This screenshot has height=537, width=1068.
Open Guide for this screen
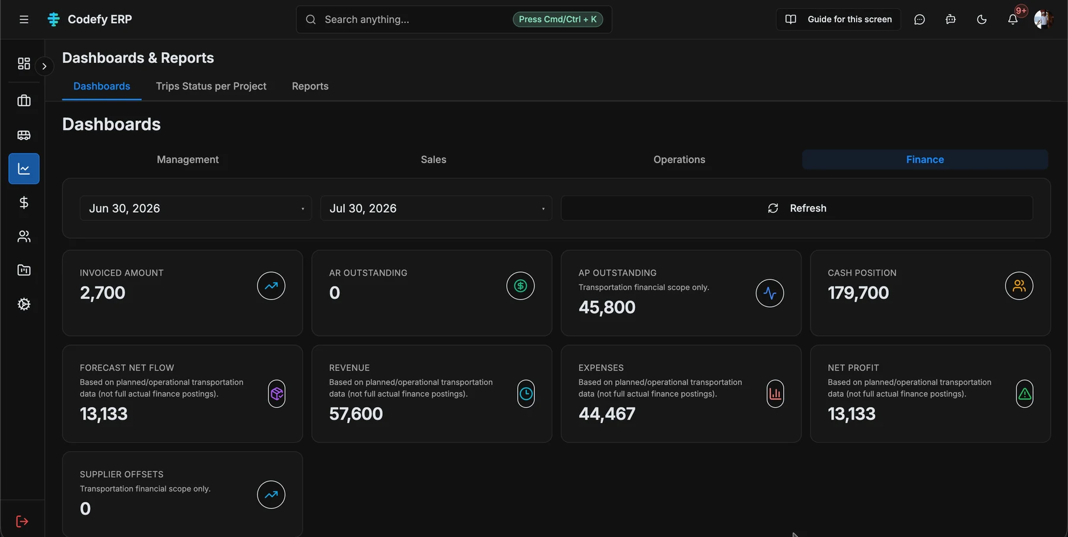[838, 20]
